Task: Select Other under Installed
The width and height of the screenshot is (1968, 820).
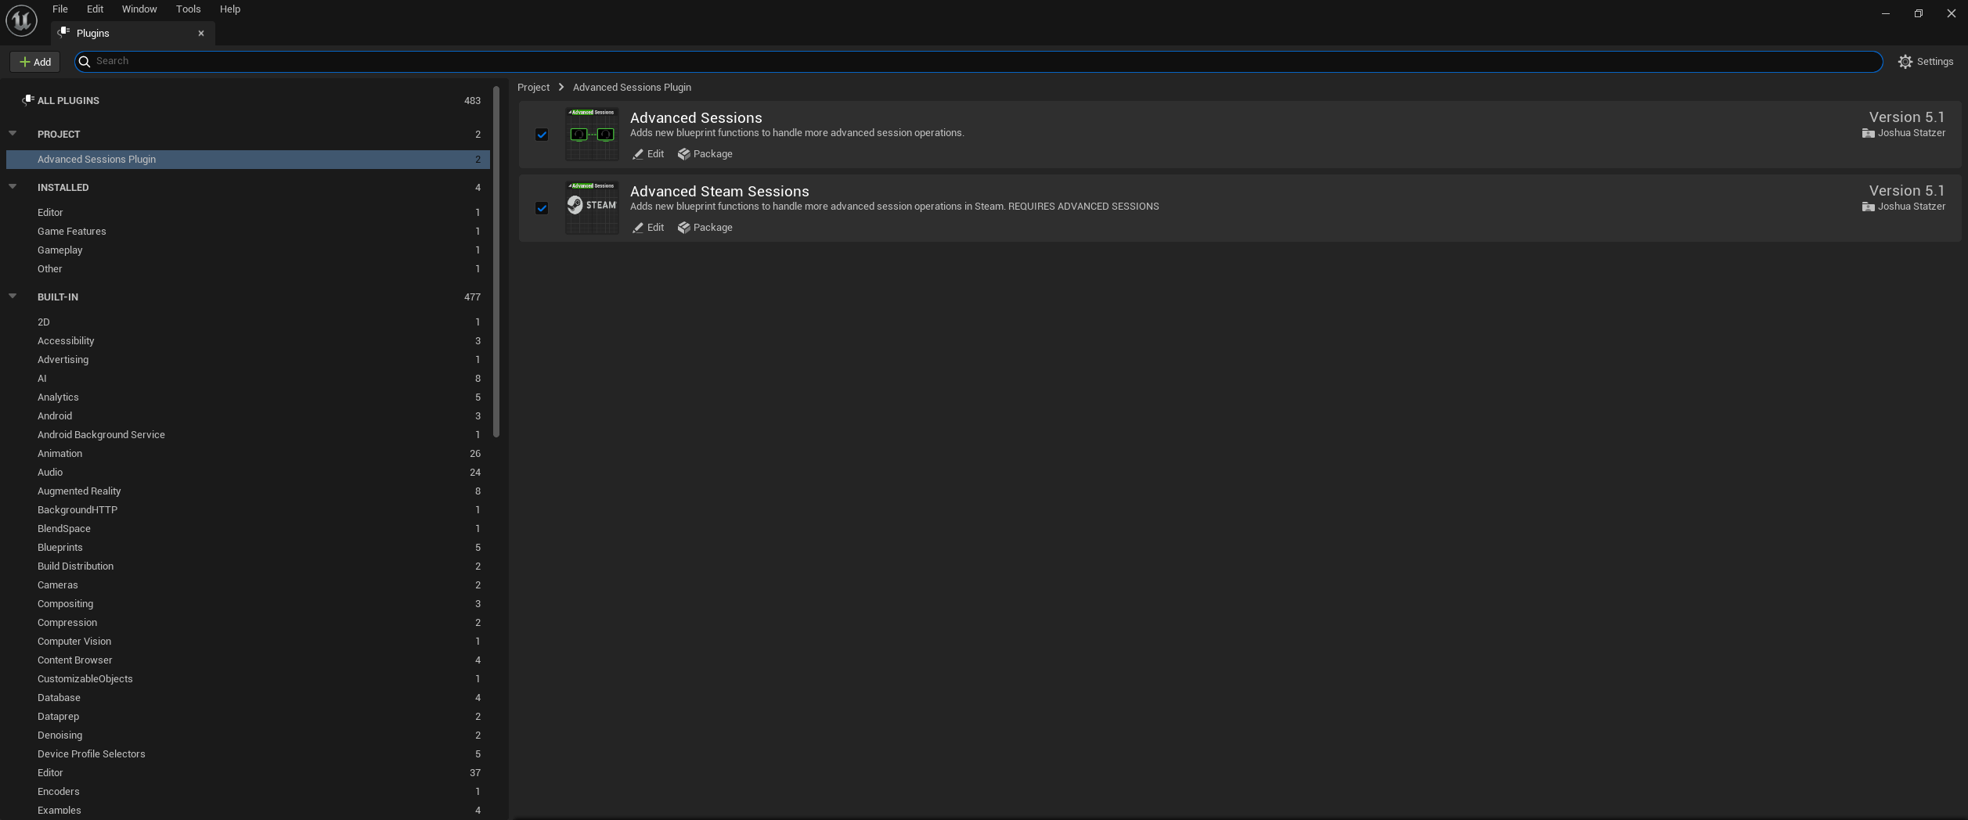Action: point(248,269)
